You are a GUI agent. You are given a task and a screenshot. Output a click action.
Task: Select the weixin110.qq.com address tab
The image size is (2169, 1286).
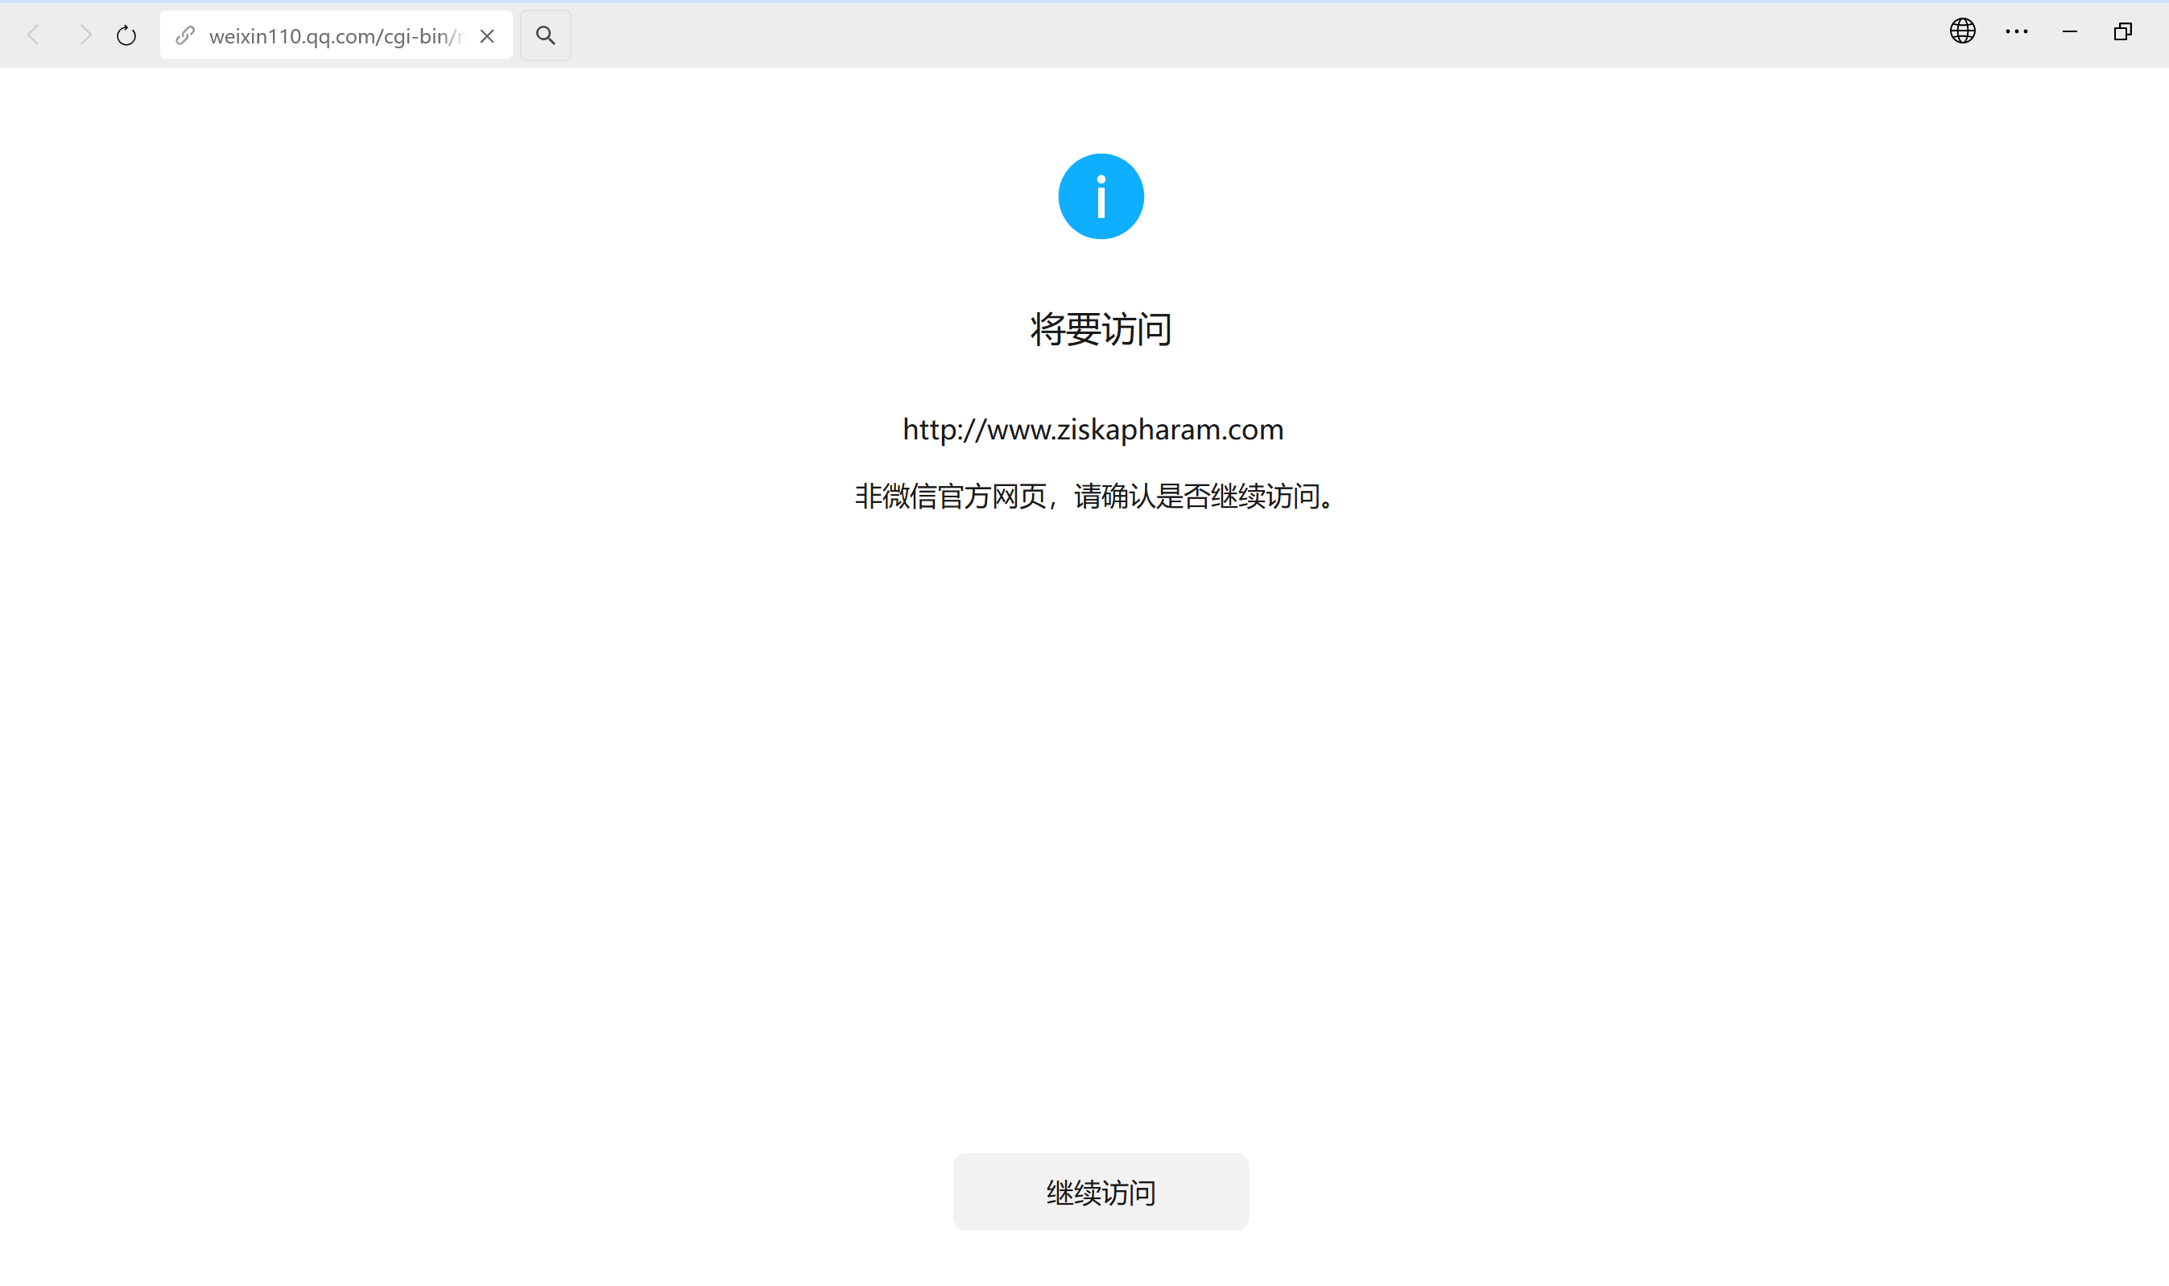click(337, 35)
